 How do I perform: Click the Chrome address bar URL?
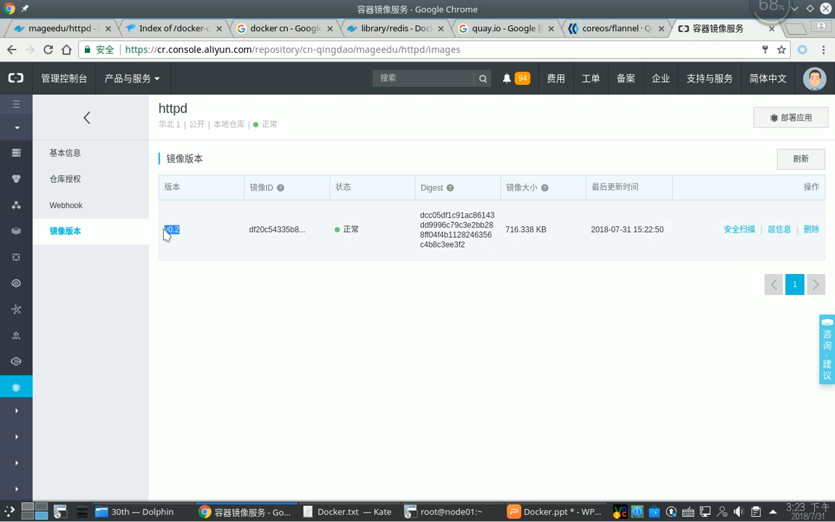pyautogui.click(x=293, y=49)
